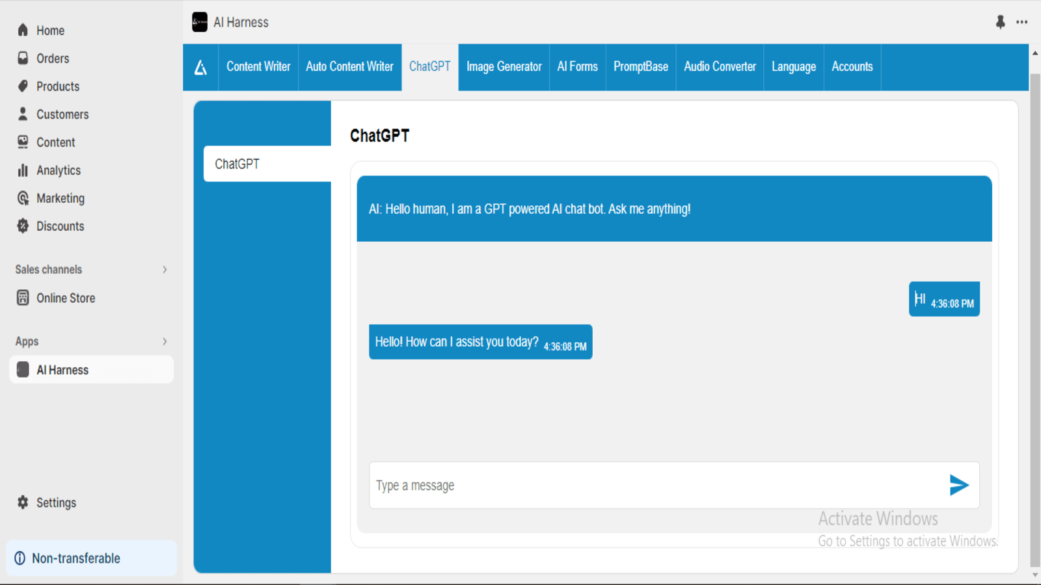Open the Language tab
Viewport: 1041px width, 585px height.
(x=794, y=67)
